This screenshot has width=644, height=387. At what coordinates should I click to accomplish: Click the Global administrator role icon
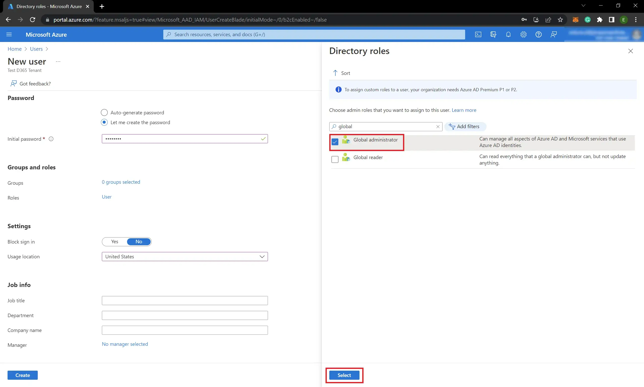346,139
